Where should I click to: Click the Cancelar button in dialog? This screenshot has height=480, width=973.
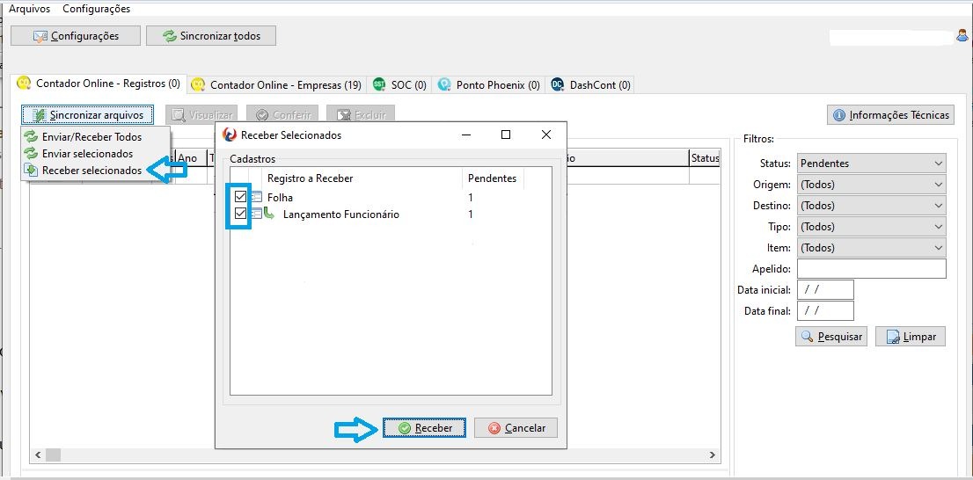coord(516,428)
